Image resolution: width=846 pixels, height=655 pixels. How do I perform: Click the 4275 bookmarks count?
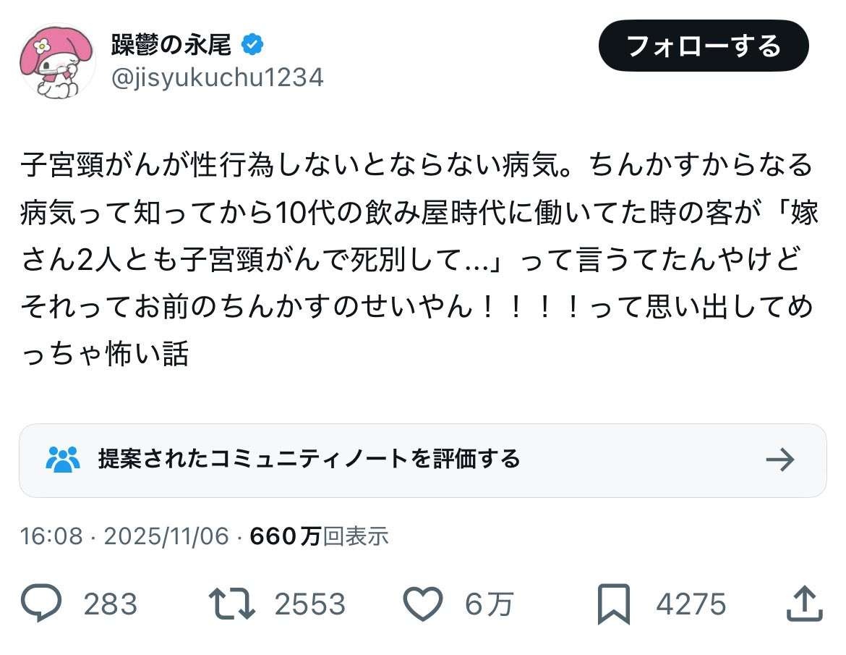pos(691,604)
